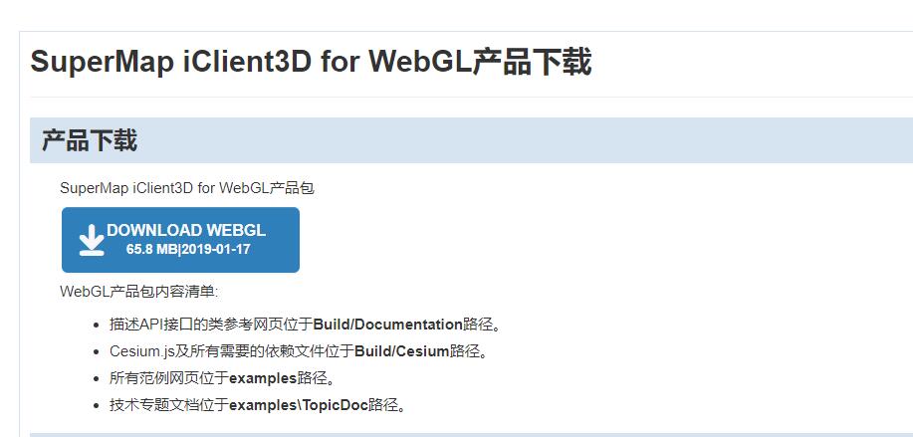Click the SuperMap iClient3D for WebGL产品包 label
The image size is (913, 437).
point(187,188)
